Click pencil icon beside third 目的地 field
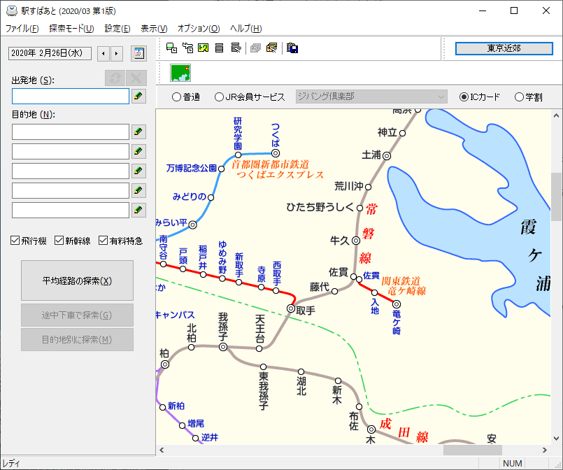563x470 pixels. (138, 171)
